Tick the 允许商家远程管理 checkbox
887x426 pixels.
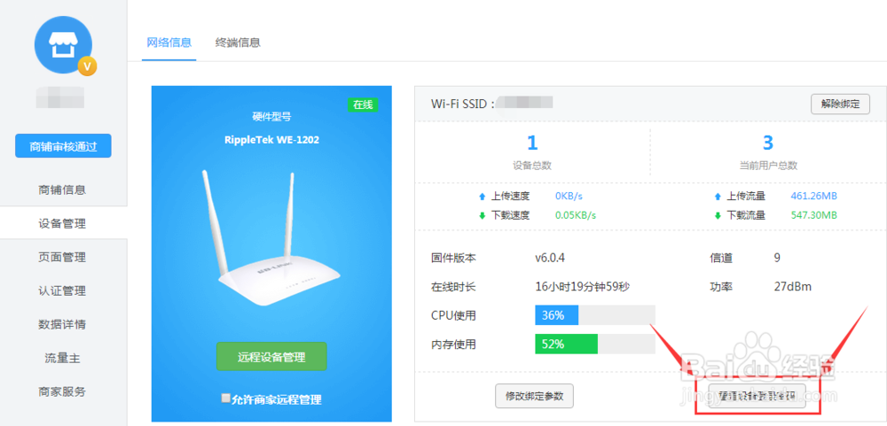pyautogui.click(x=225, y=399)
